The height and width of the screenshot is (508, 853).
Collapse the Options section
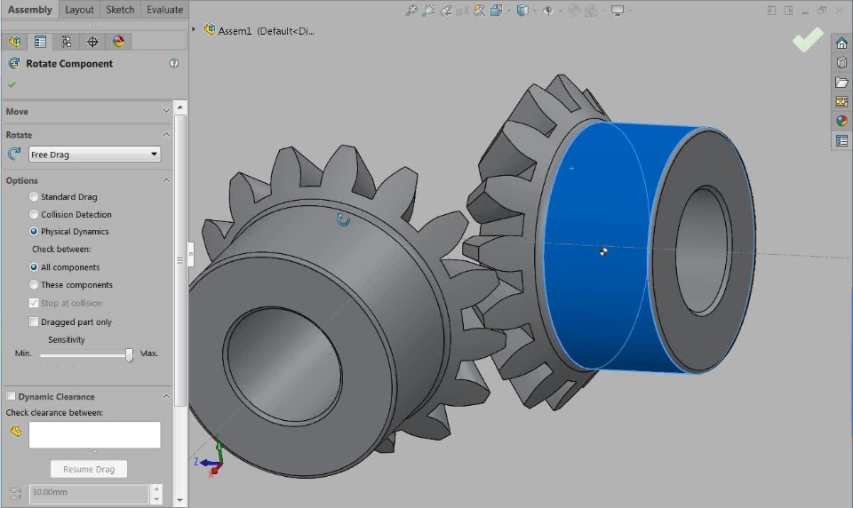tap(166, 180)
